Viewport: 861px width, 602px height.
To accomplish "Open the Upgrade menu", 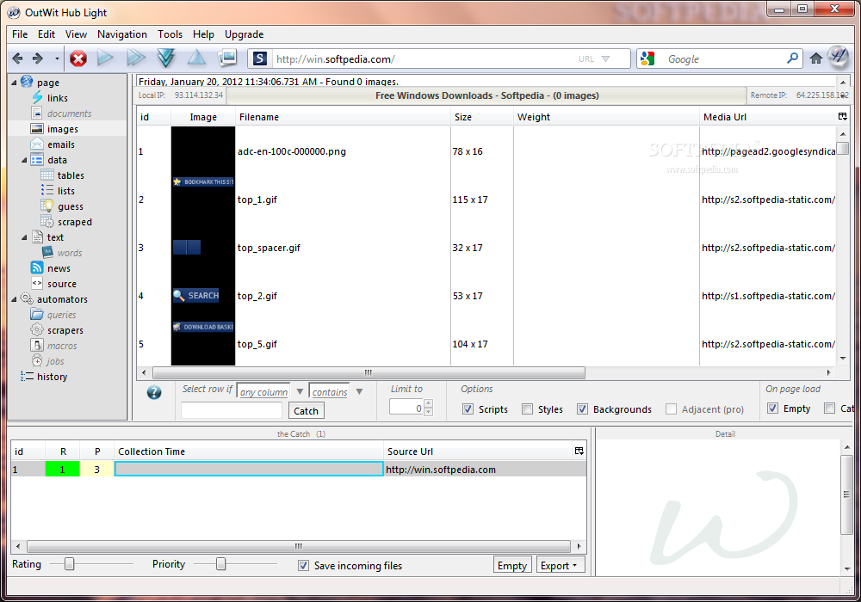I will point(244,34).
